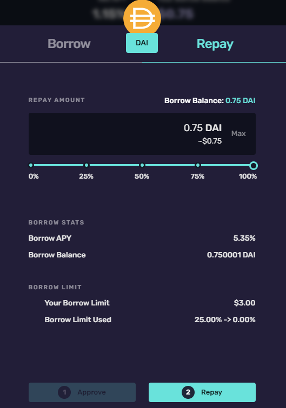Click the number 1 circle icon

(x=64, y=392)
